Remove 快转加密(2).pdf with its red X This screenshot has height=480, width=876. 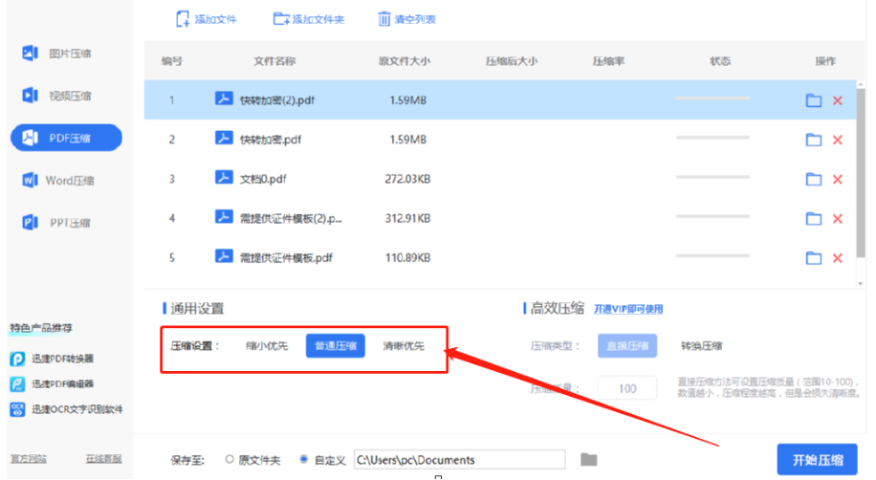838,100
